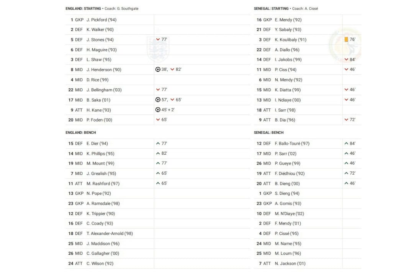The width and height of the screenshot is (409, 272).
Task: Click the red sub-off arrow beside B. Dia
Action: pyautogui.click(x=346, y=120)
